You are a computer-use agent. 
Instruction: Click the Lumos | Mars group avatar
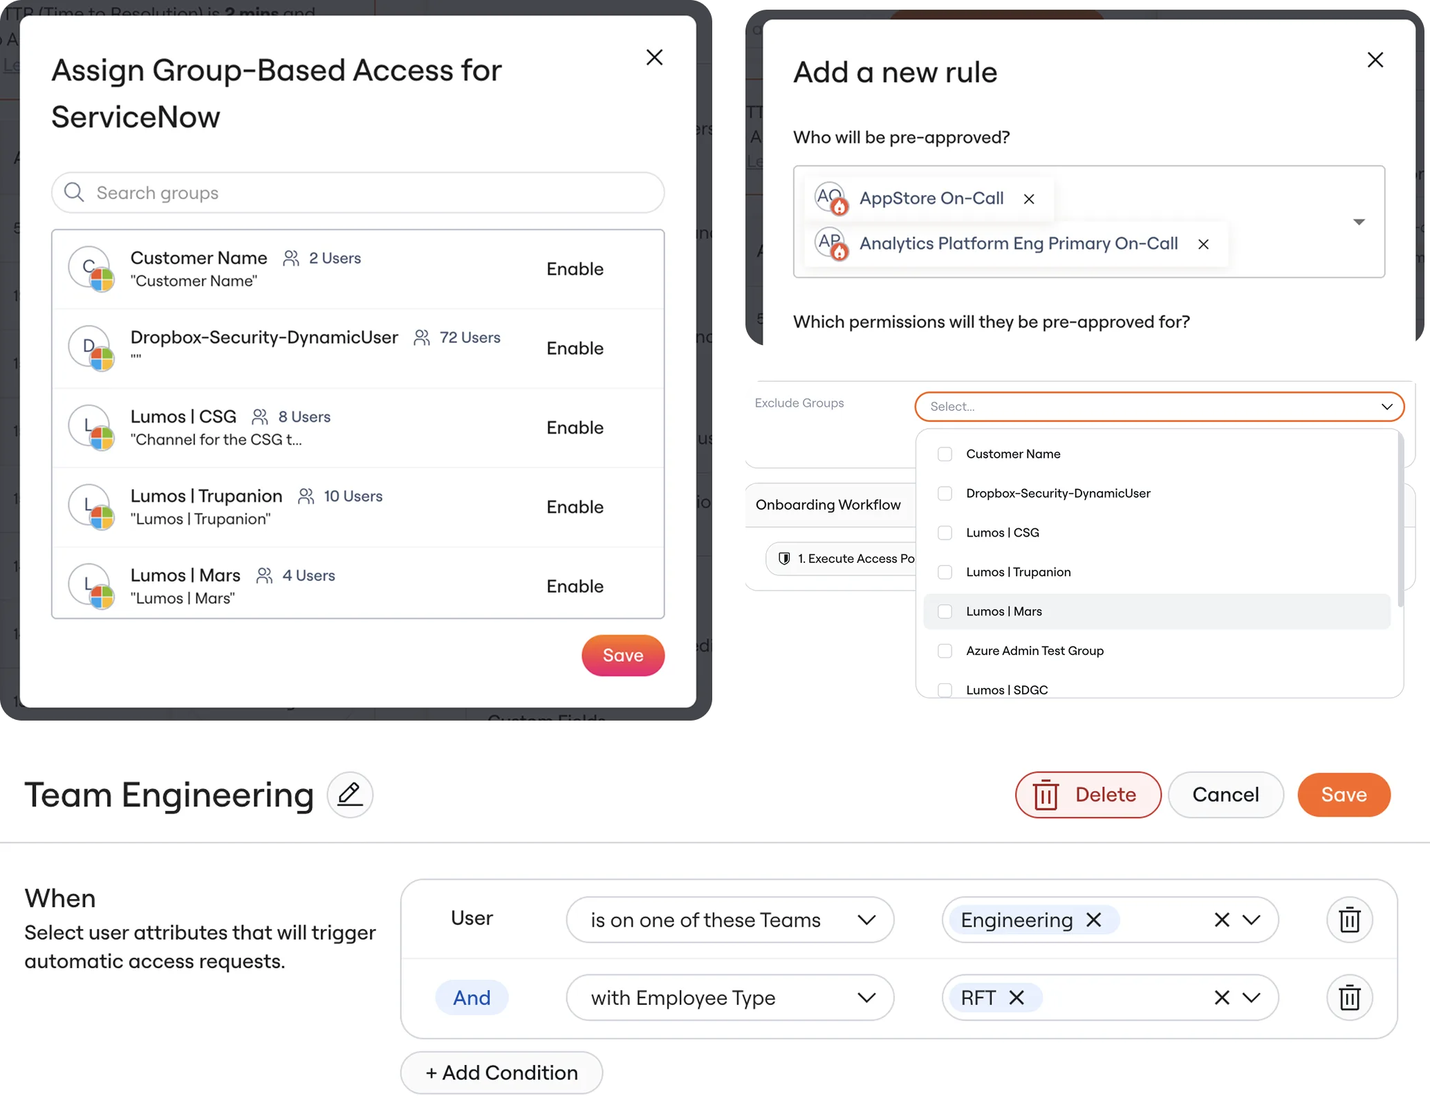(x=91, y=586)
